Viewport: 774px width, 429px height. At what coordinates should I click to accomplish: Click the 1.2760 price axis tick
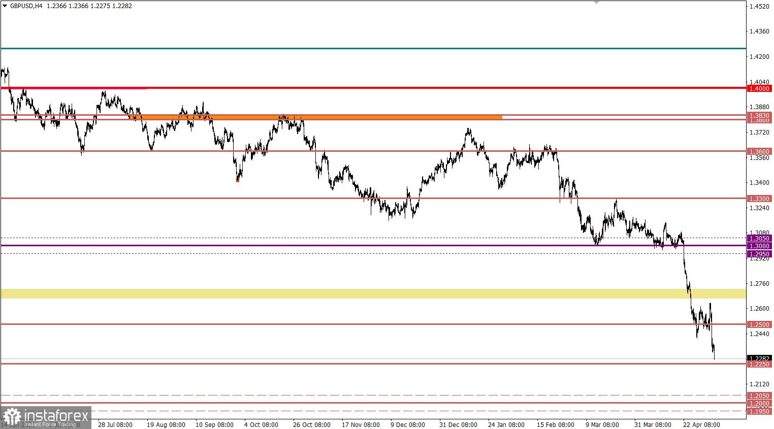760,283
